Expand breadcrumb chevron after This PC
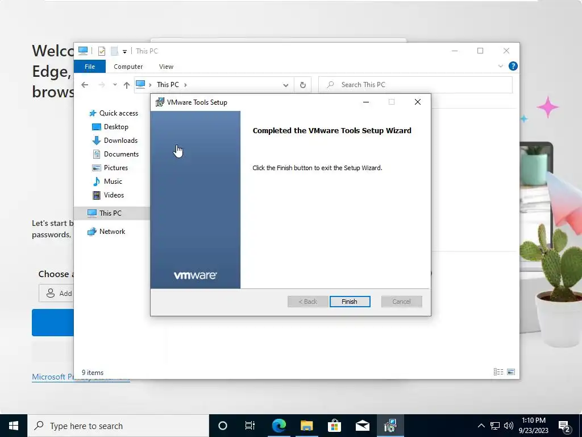Screen dimensions: 582x437 point(185,85)
